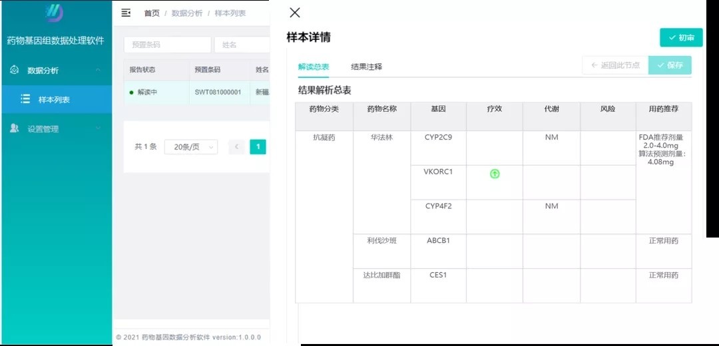Collapse the 数据分析 menu chevron

click(98, 70)
